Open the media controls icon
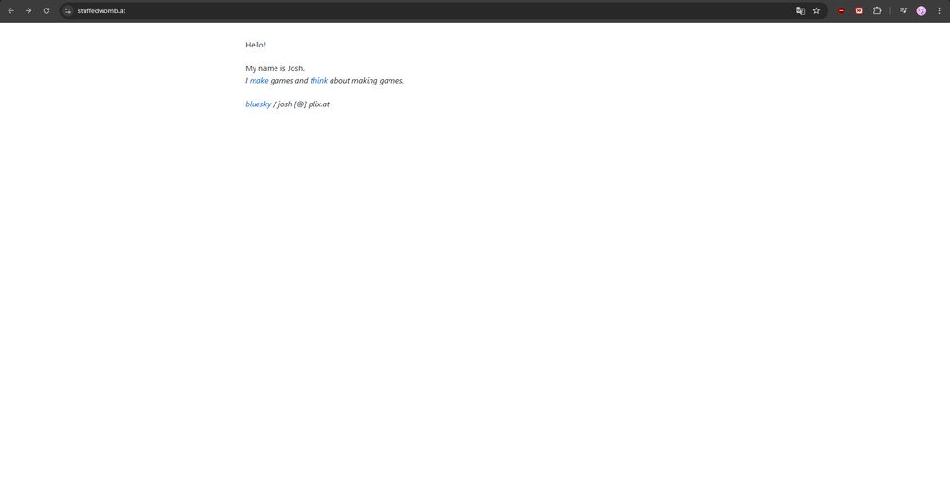This screenshot has height=490, width=950. (x=903, y=10)
